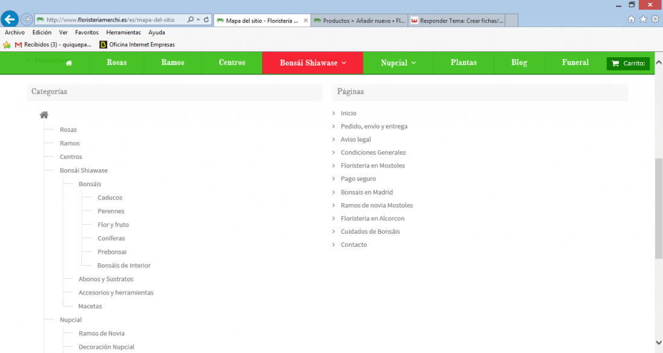
Task: Click the floristeriamerchi.es URL address field
Action: coord(111,20)
